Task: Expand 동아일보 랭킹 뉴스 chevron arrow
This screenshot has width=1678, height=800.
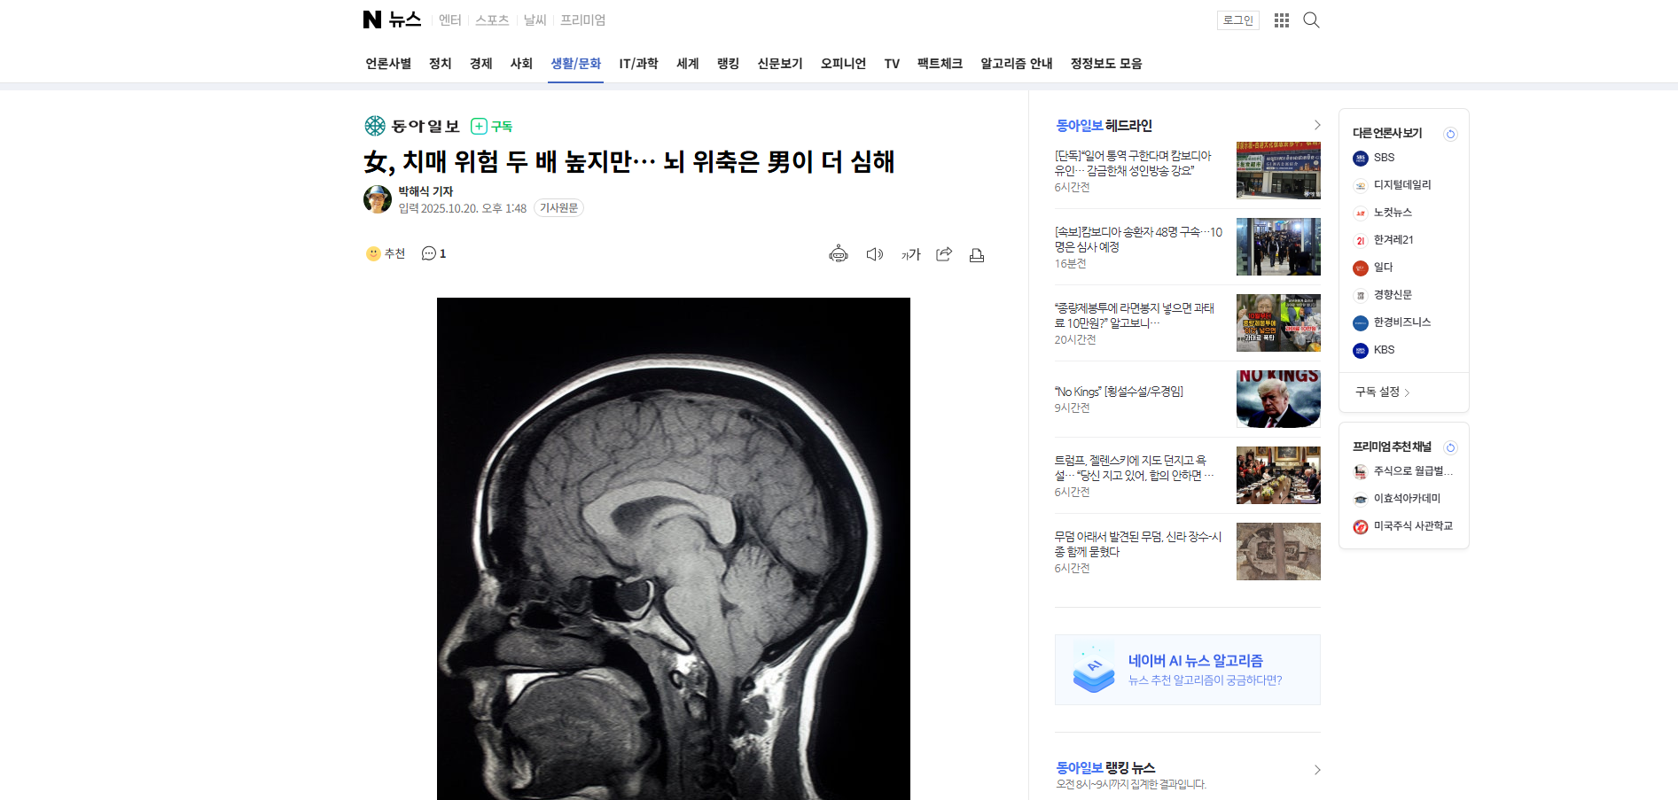Action: (1317, 770)
